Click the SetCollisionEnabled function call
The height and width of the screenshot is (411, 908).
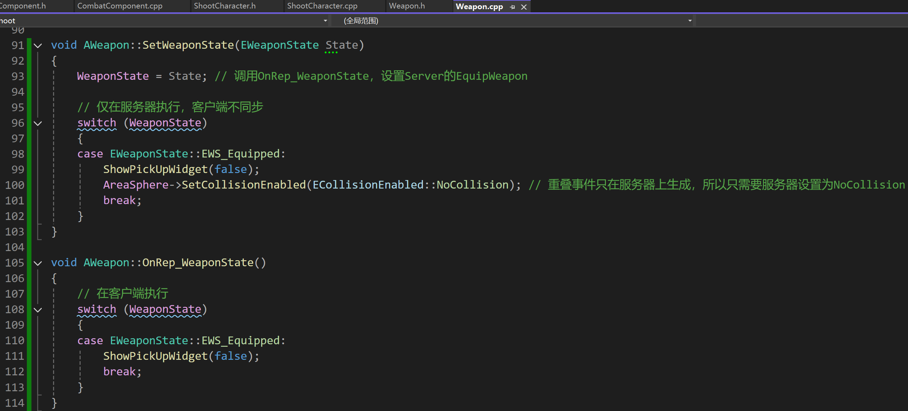[x=243, y=185]
